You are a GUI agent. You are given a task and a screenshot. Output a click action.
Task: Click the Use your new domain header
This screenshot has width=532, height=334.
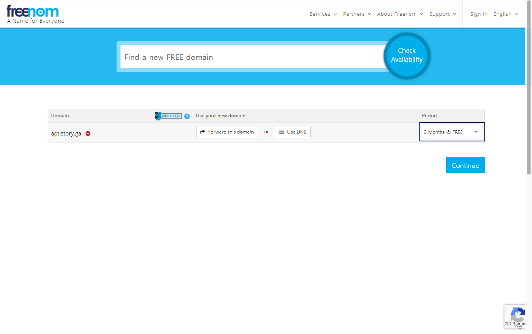pos(221,116)
